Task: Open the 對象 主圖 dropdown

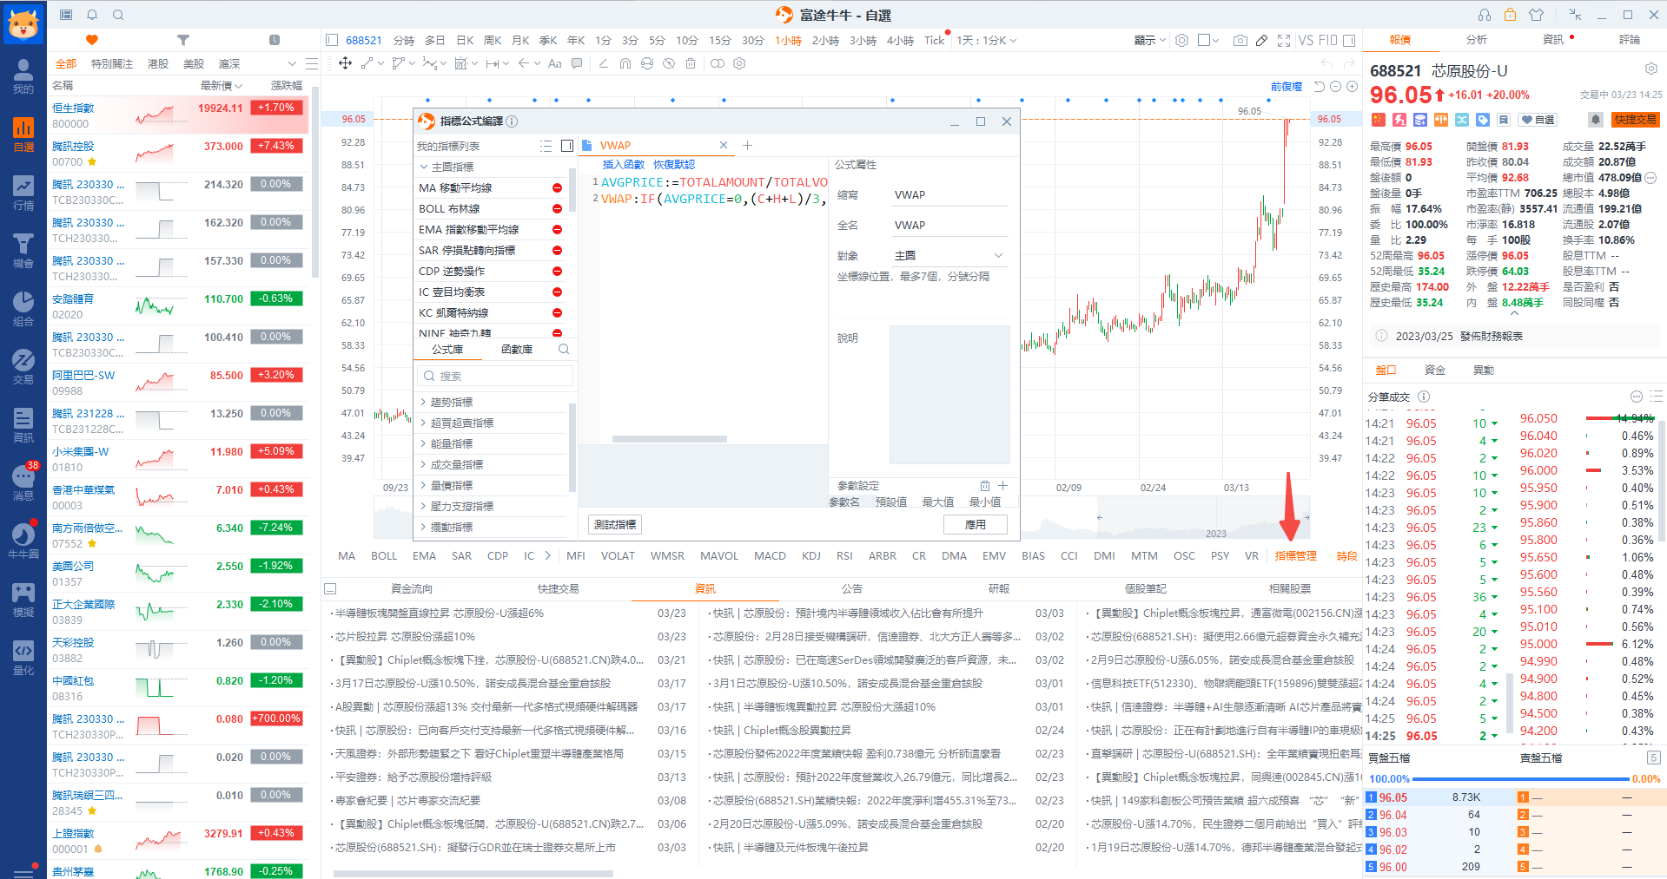Action: coord(949,255)
